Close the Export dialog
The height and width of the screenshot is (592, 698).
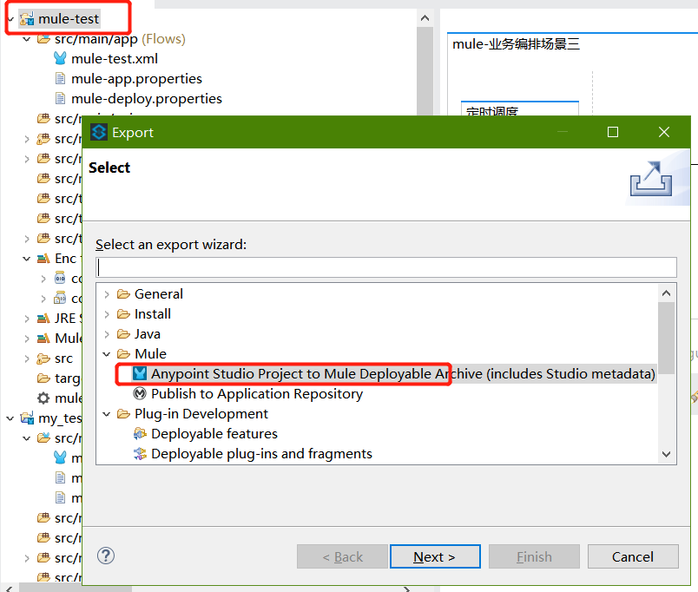664,132
